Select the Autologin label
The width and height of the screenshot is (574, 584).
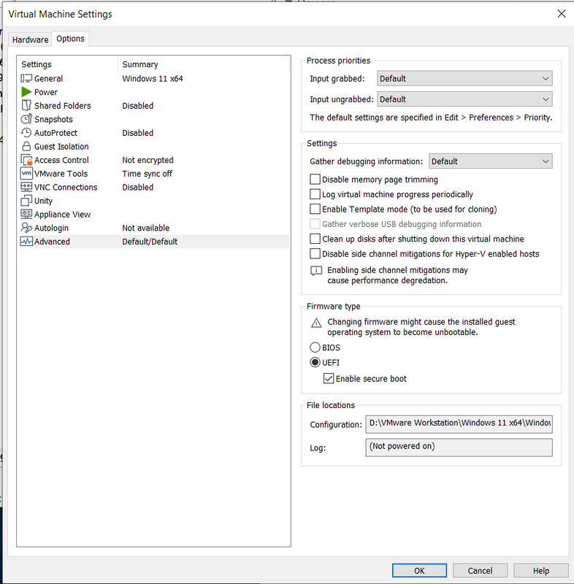click(51, 228)
